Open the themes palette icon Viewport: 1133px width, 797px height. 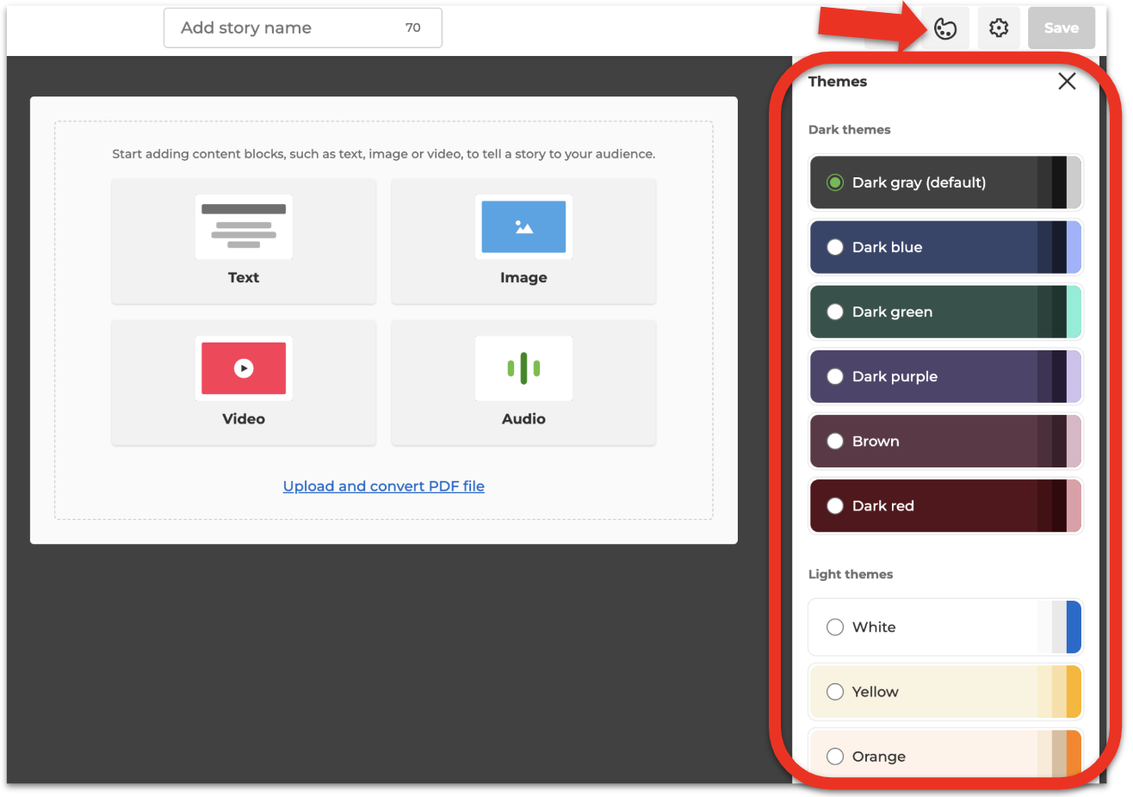pos(944,28)
